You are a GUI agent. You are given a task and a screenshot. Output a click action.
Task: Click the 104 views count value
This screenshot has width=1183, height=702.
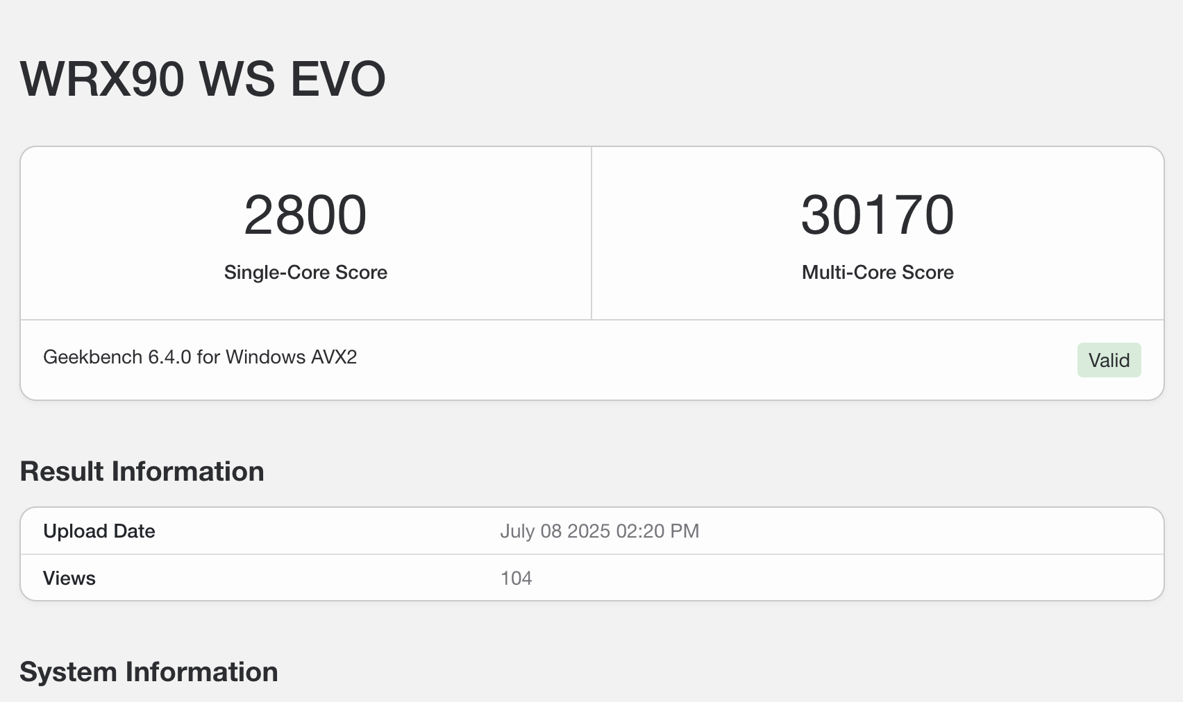516,579
